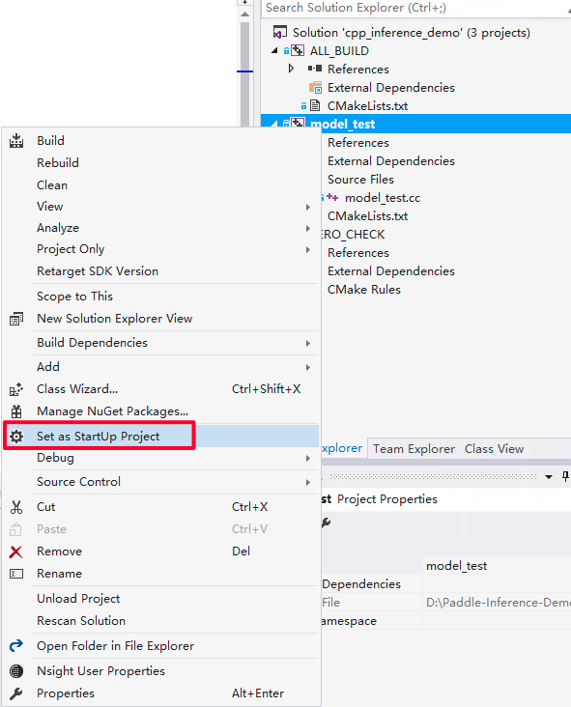This screenshot has height=707, width=571.
Task: Click the scissors Cut icon
Action: pyautogui.click(x=16, y=507)
